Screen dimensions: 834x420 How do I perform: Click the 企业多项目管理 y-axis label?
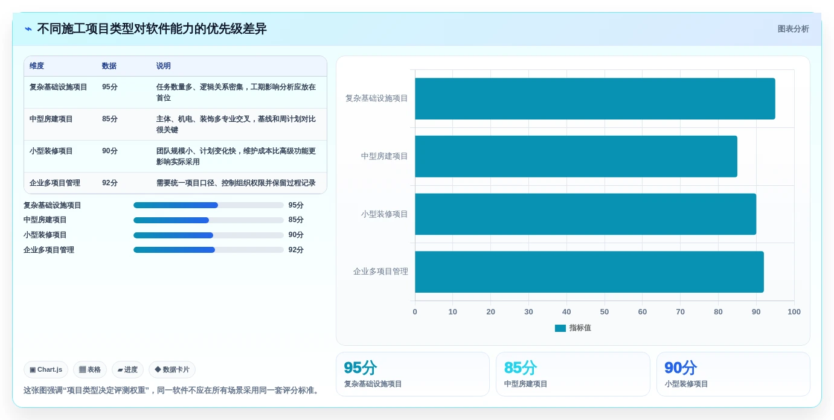pos(380,272)
